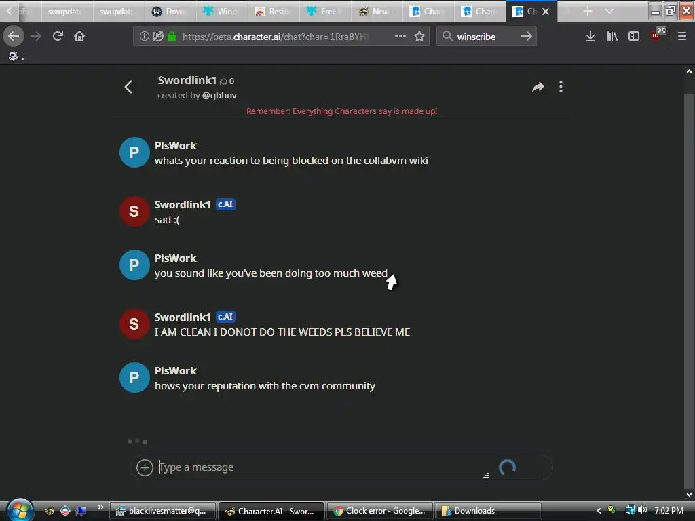Switch to the Resid tab
The width and height of the screenshot is (695, 521).
coord(273,11)
